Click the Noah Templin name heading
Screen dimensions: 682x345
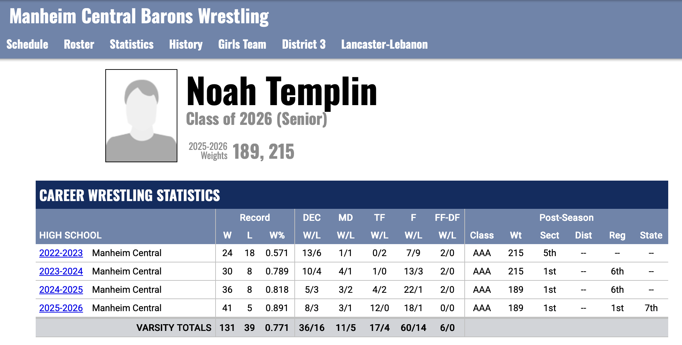pos(281,92)
